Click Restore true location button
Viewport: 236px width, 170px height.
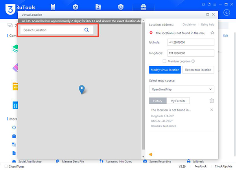tap(198, 70)
